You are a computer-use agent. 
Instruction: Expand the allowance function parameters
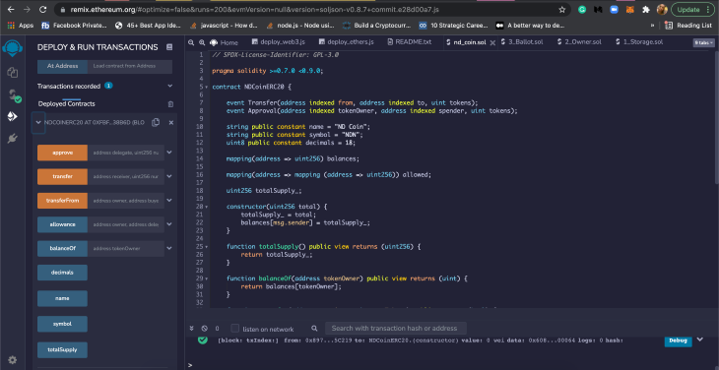[x=169, y=224]
